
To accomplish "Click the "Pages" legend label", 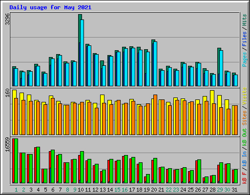I will tap(244, 59).
